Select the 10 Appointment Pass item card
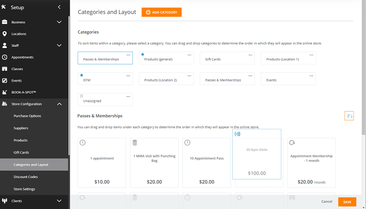This screenshot has height=209, width=366. [x=207, y=163]
